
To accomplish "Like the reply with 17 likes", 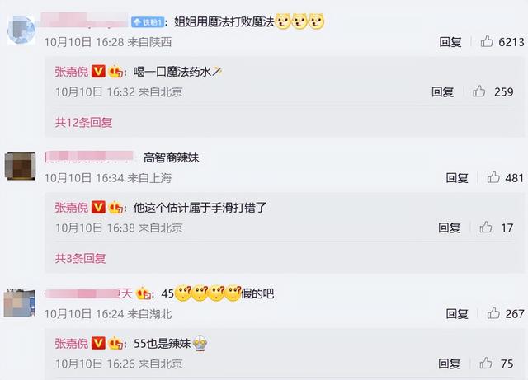I will pyautogui.click(x=486, y=228).
